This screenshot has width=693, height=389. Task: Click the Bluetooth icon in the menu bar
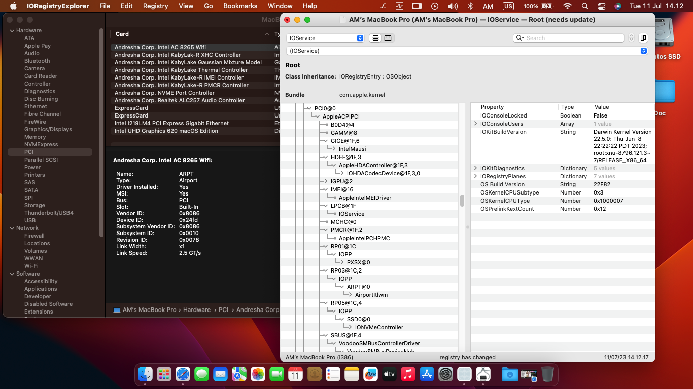470,6
